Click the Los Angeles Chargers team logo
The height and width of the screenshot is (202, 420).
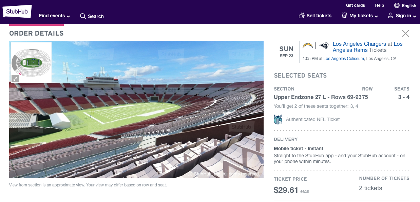point(308,45)
